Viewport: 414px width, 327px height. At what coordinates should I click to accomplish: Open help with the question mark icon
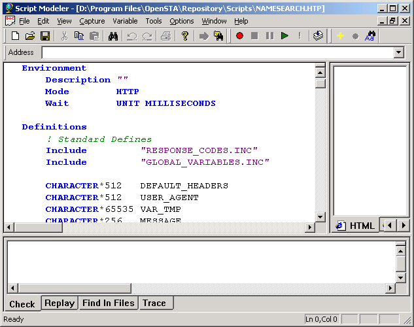(185, 36)
